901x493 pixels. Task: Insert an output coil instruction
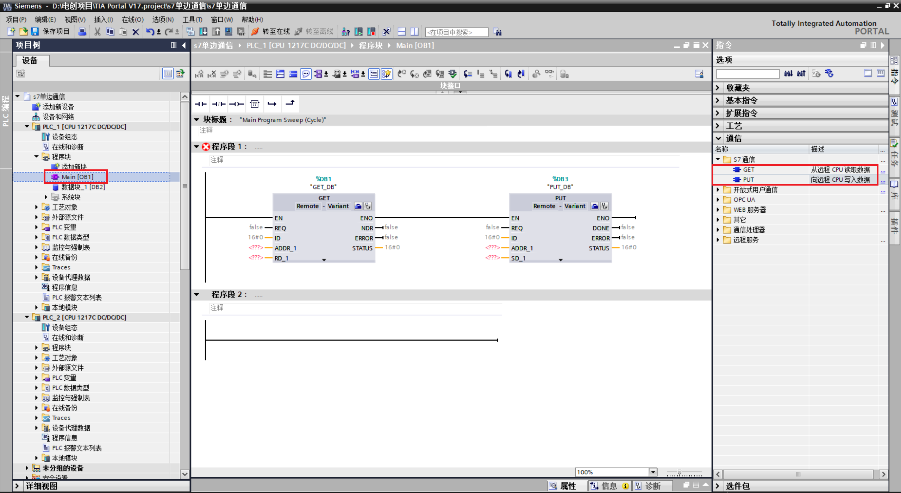[237, 104]
